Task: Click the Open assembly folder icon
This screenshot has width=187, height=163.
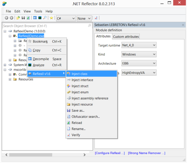Action: [x=18, y=18]
